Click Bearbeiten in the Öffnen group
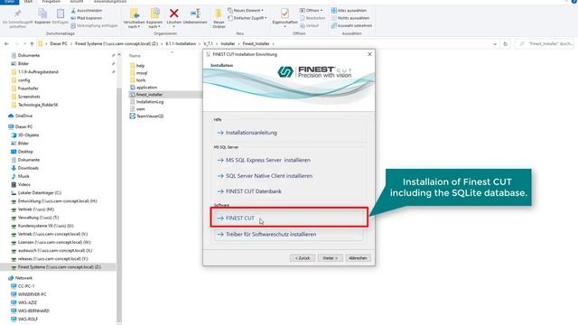 pos(312,18)
